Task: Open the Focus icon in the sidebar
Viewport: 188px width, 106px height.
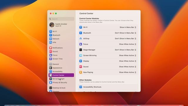Action: 51,55
